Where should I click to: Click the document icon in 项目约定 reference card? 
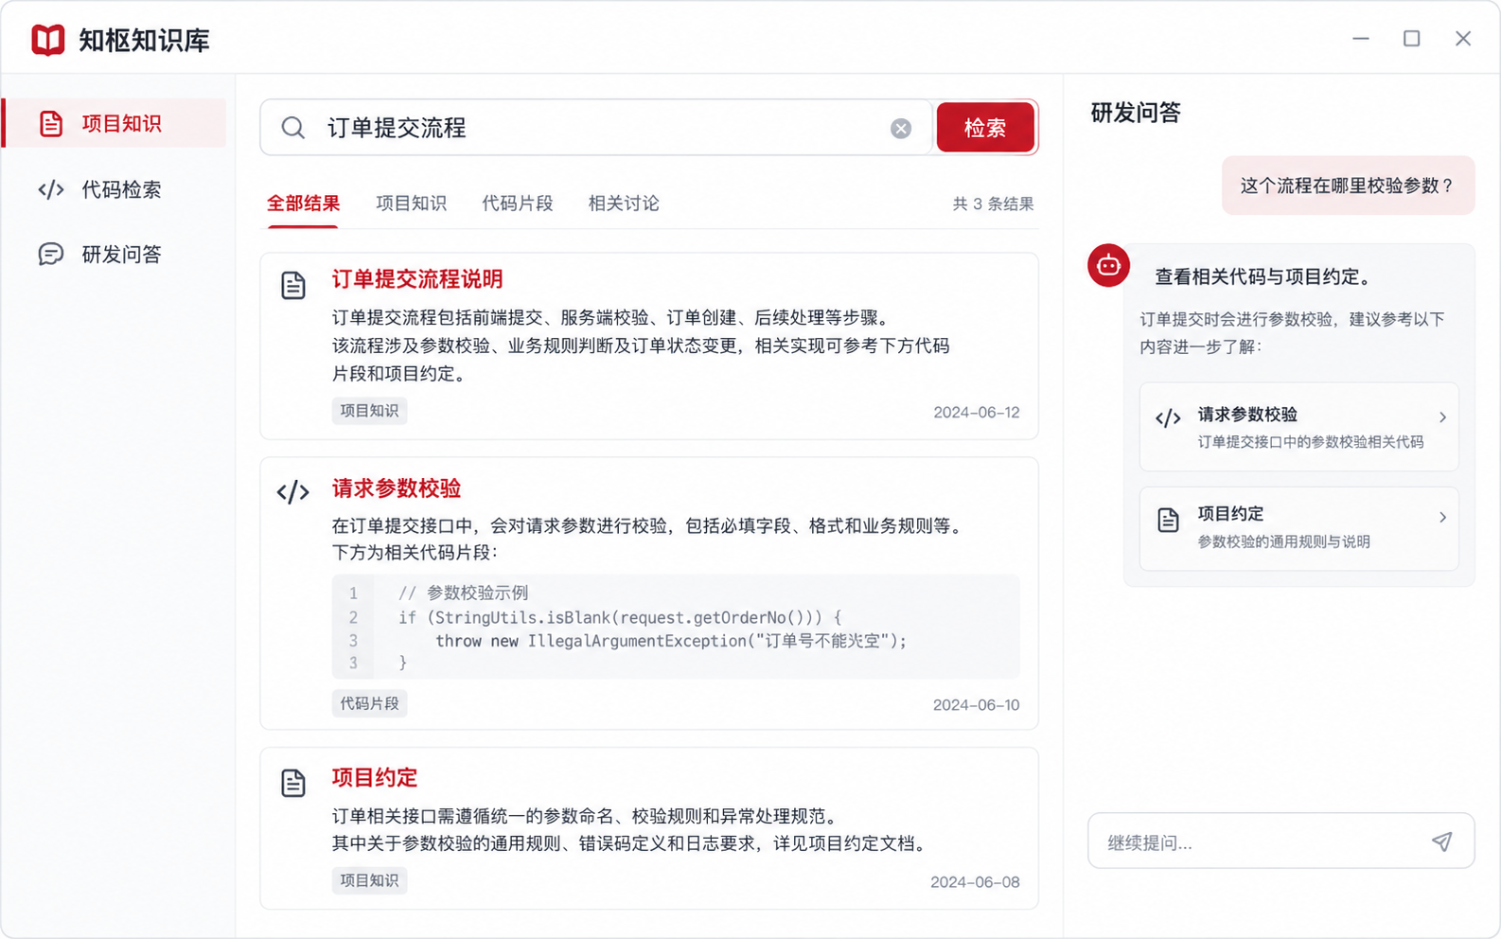[1168, 520]
